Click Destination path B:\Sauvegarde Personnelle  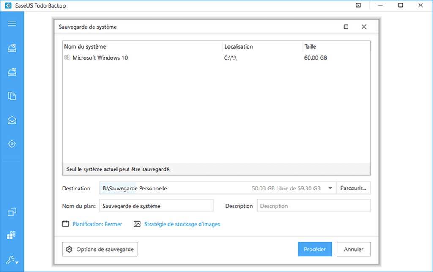(x=135, y=188)
